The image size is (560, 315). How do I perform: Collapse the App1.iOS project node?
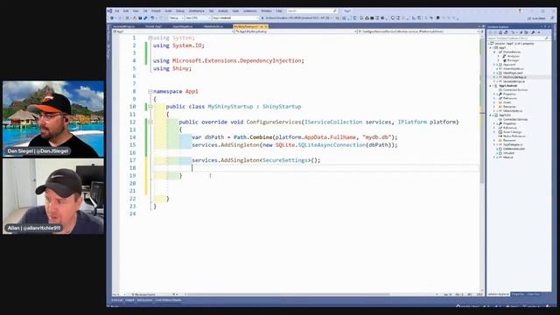tap(490, 115)
